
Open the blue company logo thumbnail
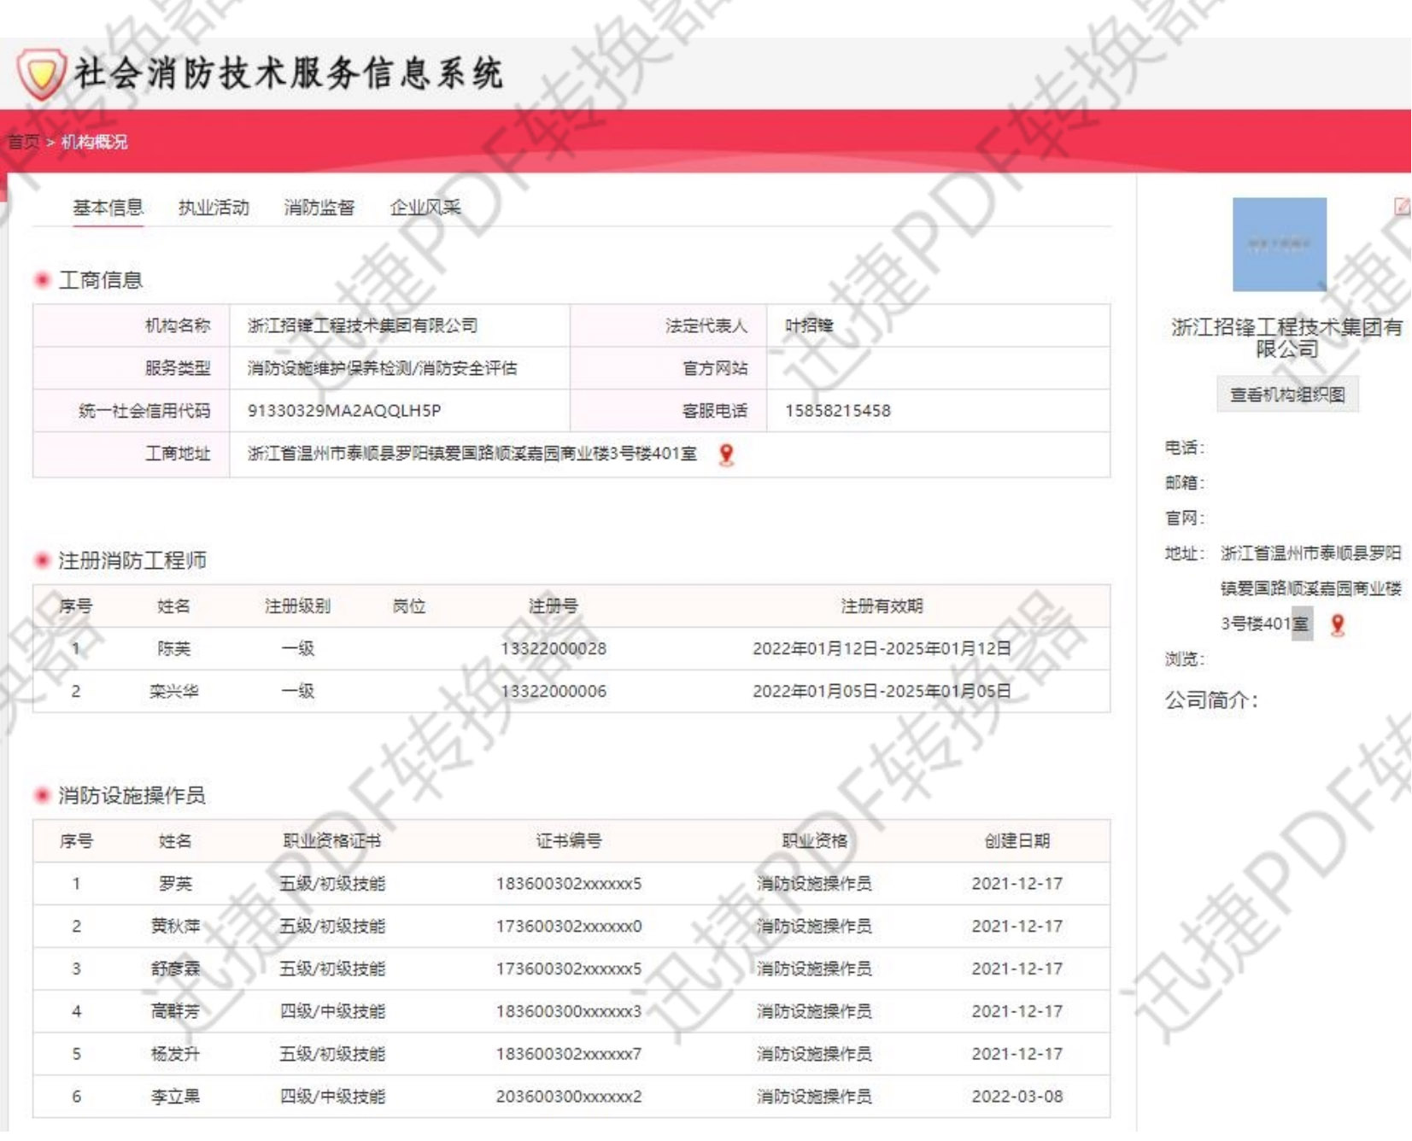pos(1279,244)
